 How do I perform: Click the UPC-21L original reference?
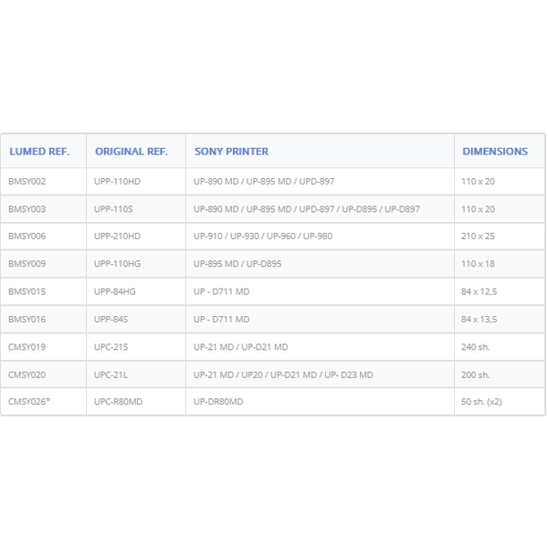[111, 374]
